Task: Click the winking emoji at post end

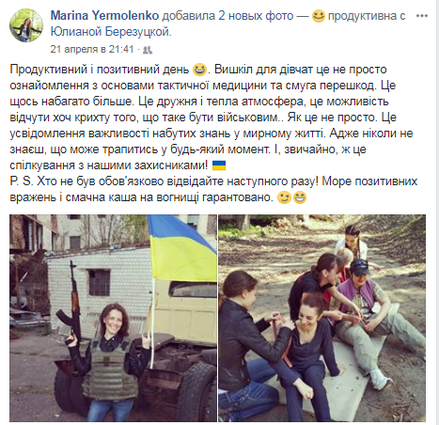Action: pos(284,197)
